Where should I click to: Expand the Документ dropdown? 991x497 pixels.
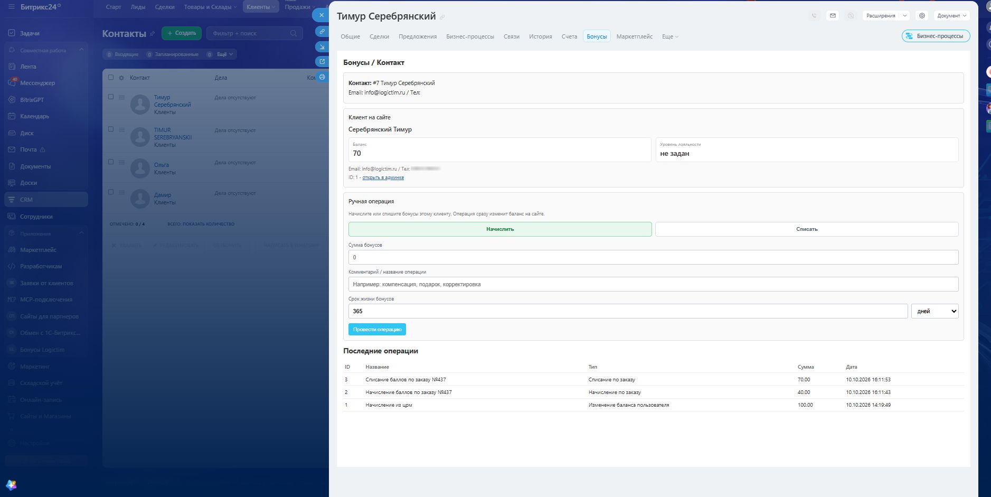point(951,16)
